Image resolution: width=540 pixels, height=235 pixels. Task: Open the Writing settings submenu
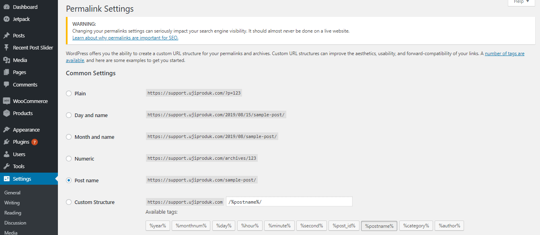point(12,203)
